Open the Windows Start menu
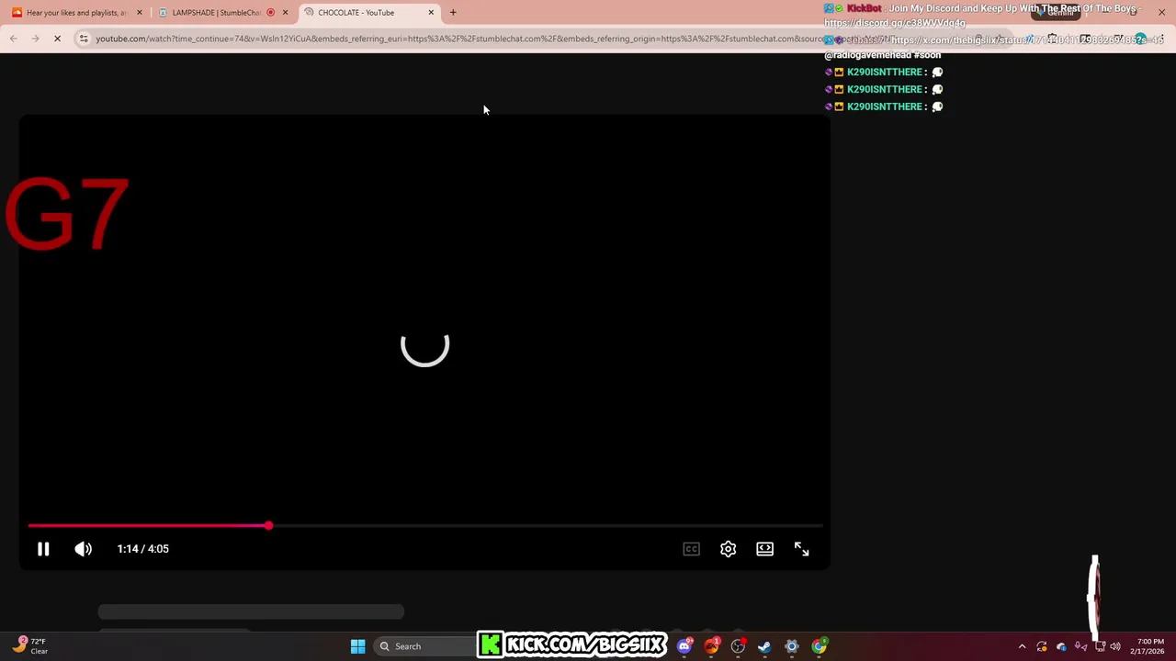The image size is (1176, 661). [357, 646]
